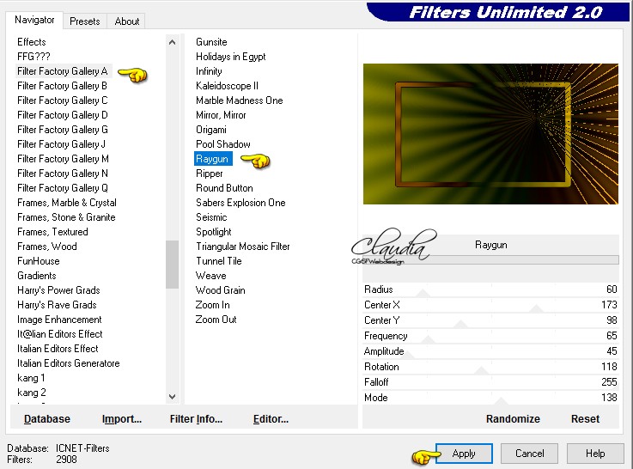The height and width of the screenshot is (469, 633).
Task: Open the About tab
Action: (x=127, y=21)
